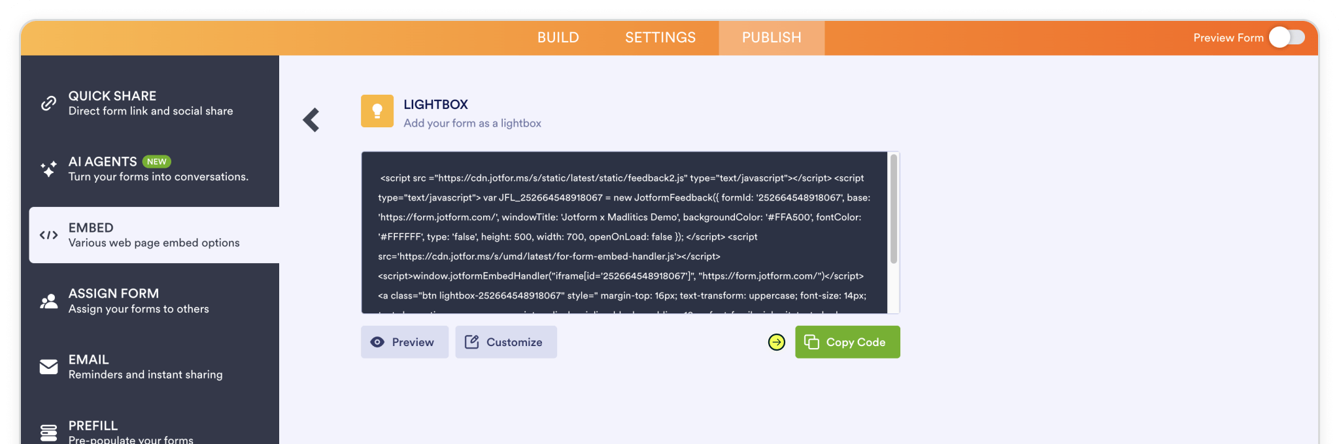Toggle the Preview Form switch
The image size is (1339, 444).
1287,37
